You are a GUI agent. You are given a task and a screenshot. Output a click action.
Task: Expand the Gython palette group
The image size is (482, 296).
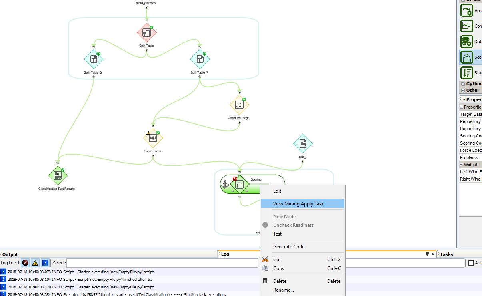pos(463,84)
